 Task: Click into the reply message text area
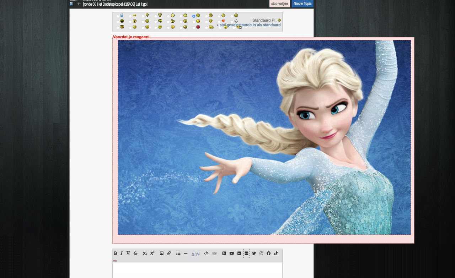coord(197,270)
